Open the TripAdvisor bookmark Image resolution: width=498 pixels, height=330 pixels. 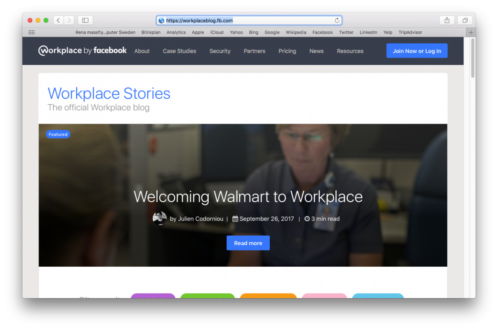click(x=410, y=32)
